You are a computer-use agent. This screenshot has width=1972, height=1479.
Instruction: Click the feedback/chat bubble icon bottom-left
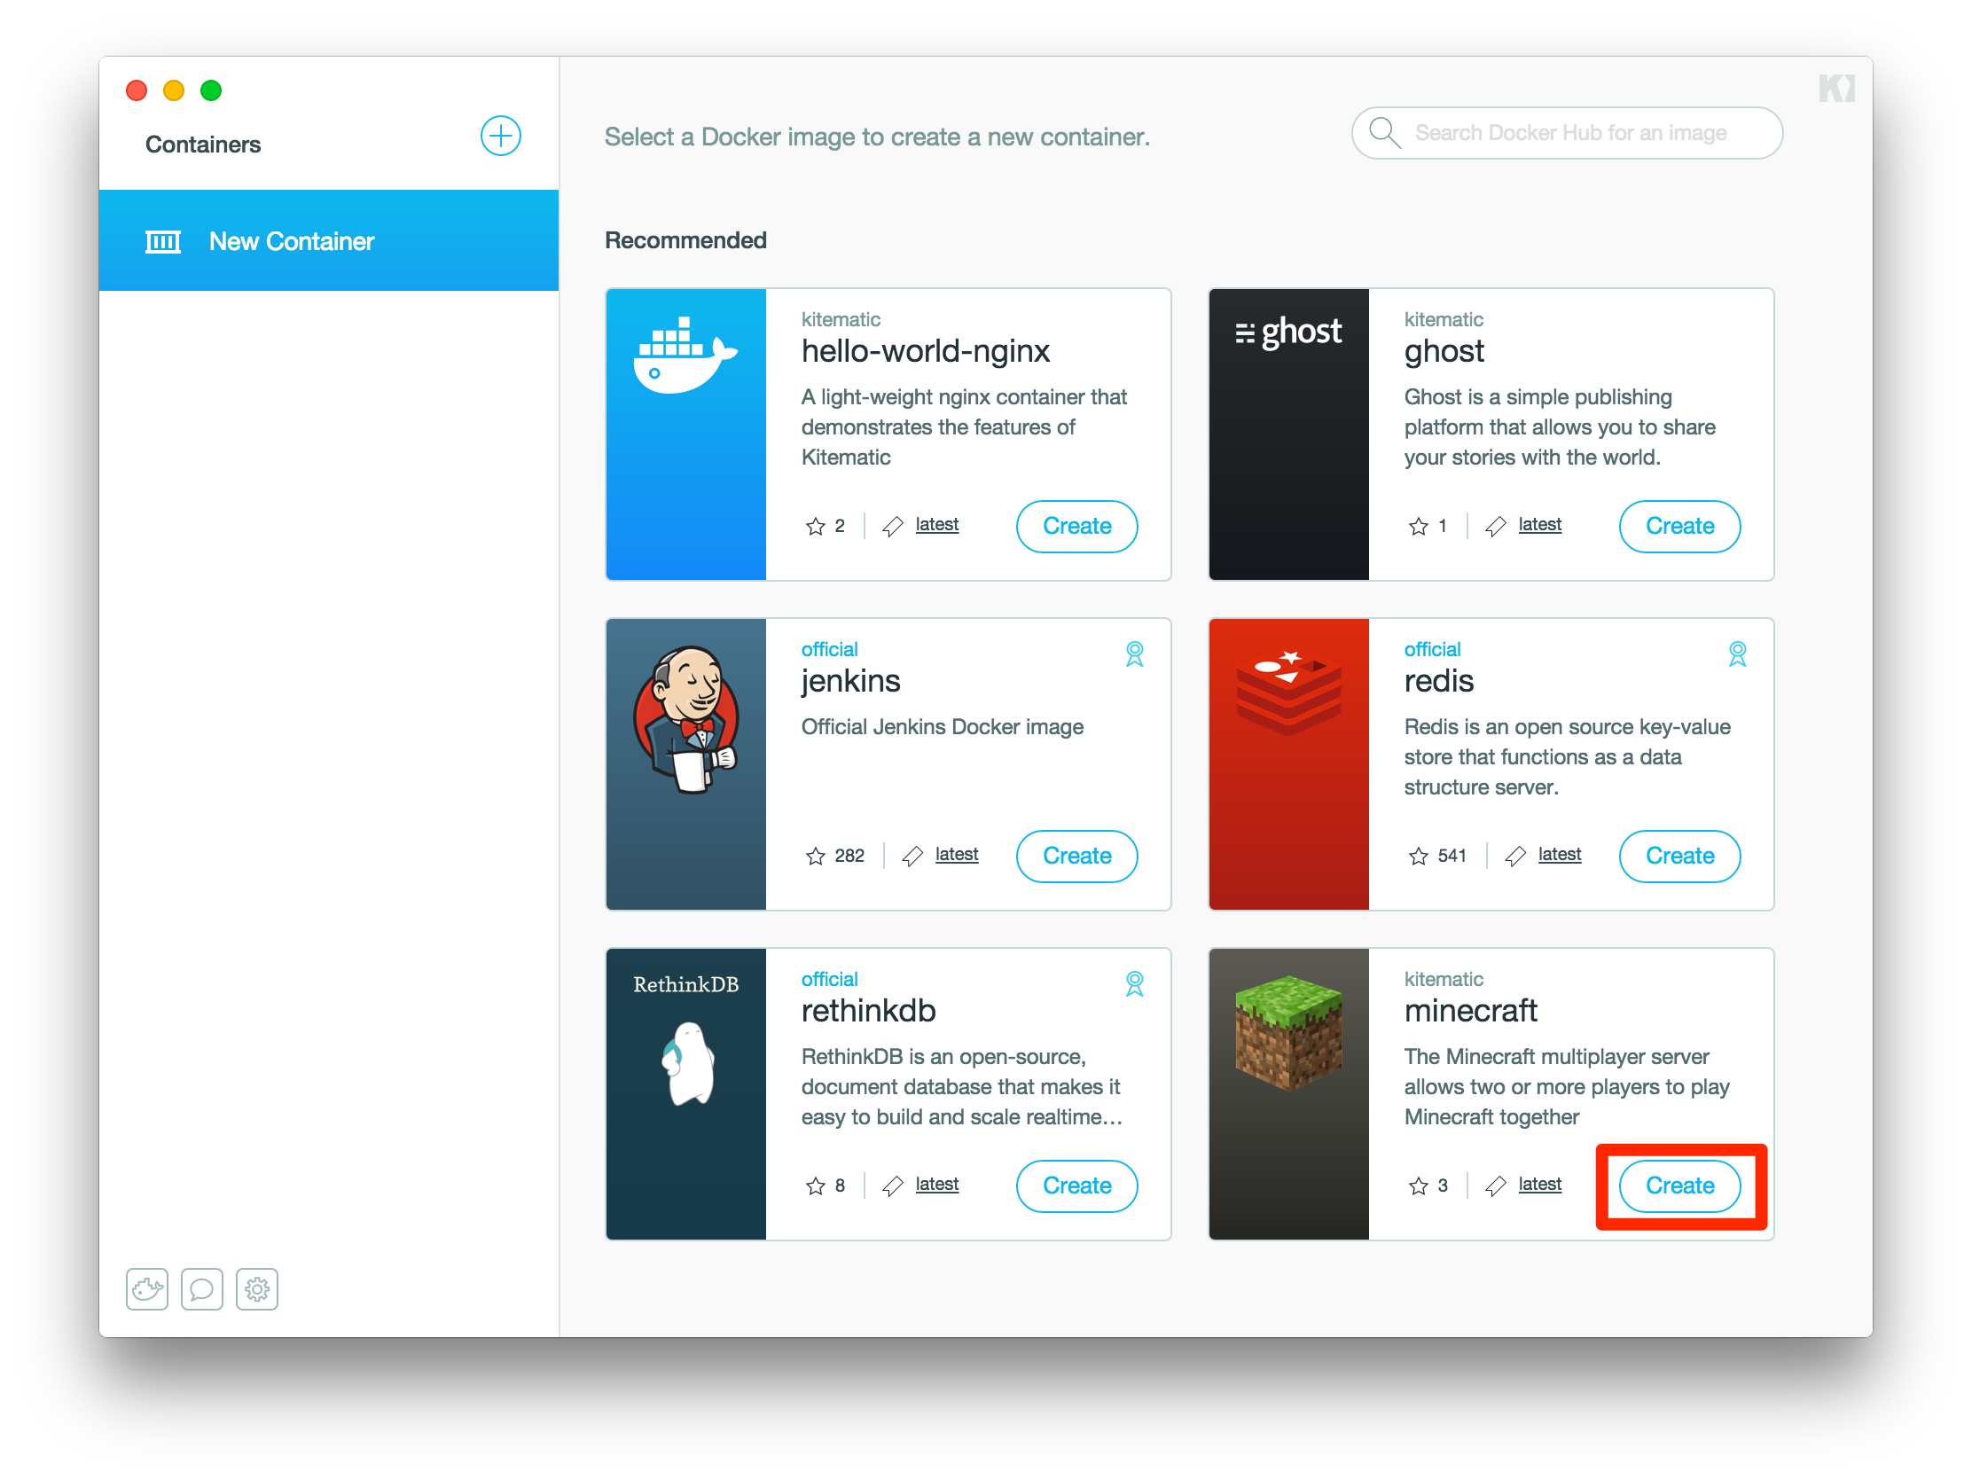point(200,1287)
